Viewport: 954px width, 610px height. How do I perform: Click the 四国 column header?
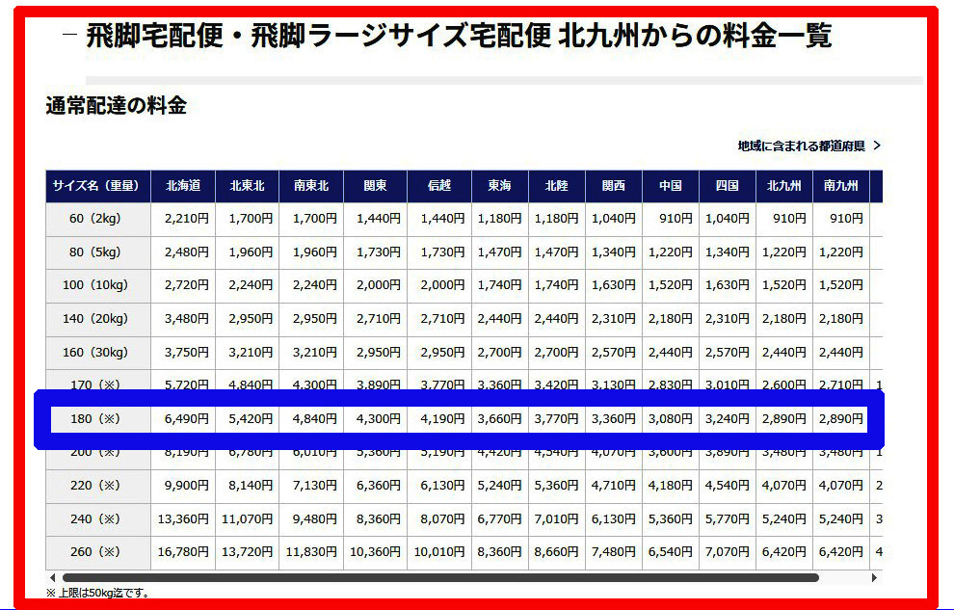click(727, 186)
